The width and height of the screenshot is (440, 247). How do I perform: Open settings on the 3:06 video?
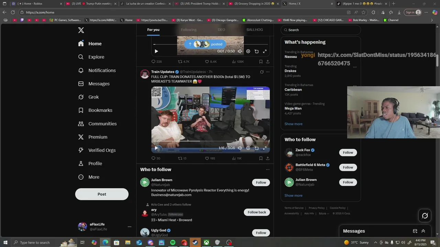pos(248,148)
